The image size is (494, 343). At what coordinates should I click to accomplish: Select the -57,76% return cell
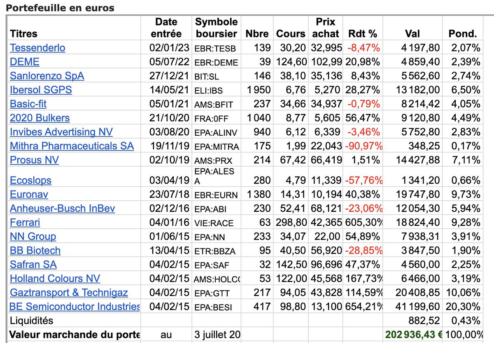[x=365, y=180]
